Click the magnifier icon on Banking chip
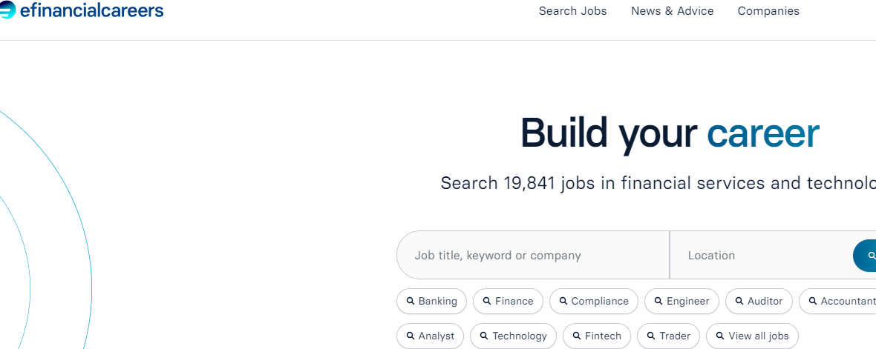Viewport: 876px width, 349px height. (x=411, y=301)
